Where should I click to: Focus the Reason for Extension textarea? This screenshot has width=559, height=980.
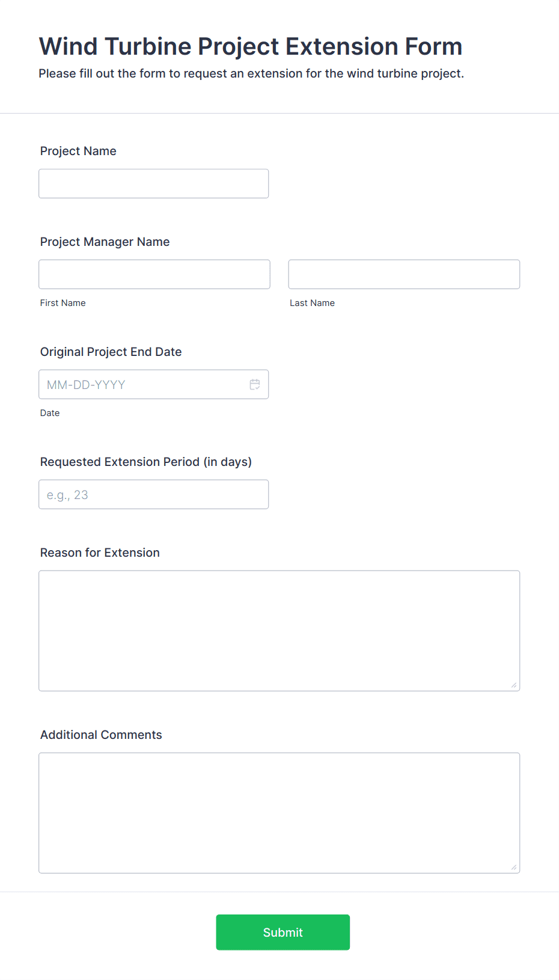(279, 631)
